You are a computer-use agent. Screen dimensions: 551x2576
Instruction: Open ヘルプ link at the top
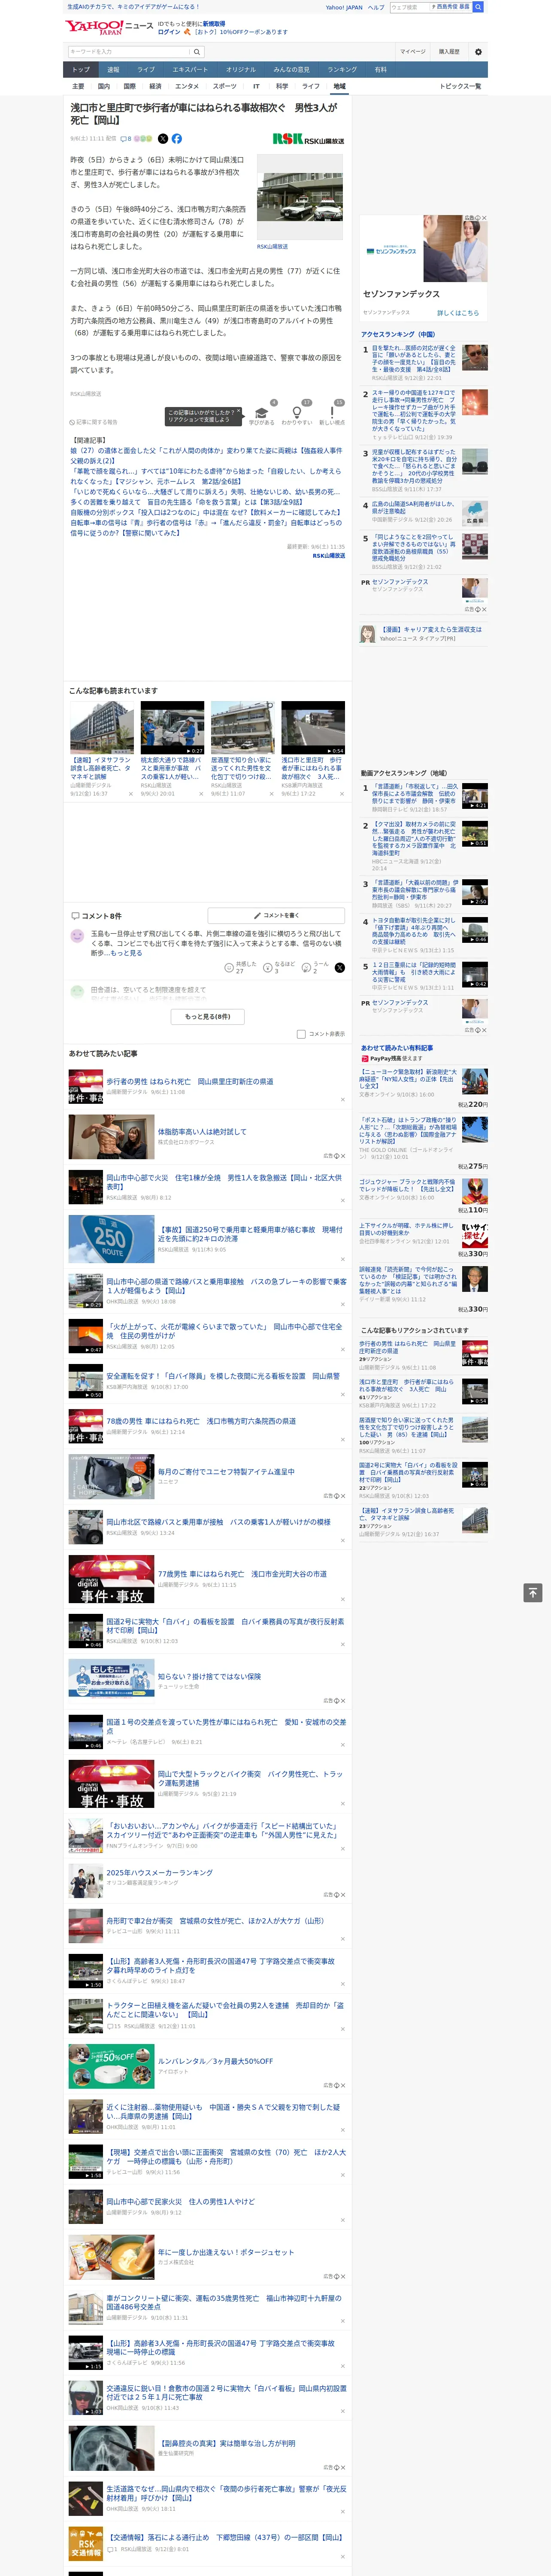click(x=375, y=7)
